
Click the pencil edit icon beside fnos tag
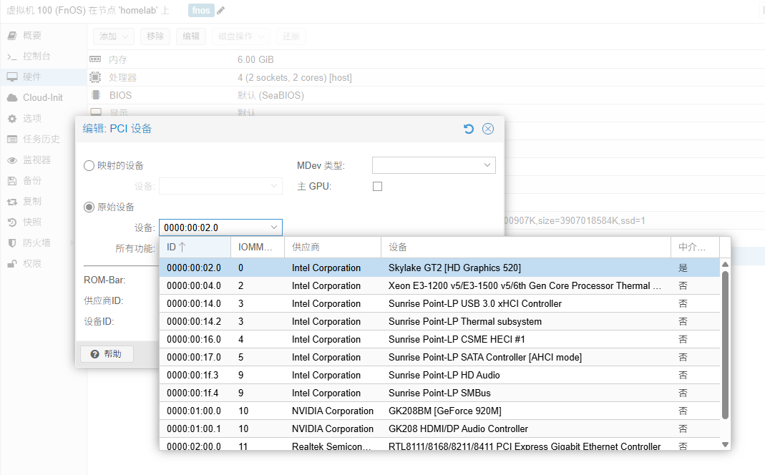[221, 10]
